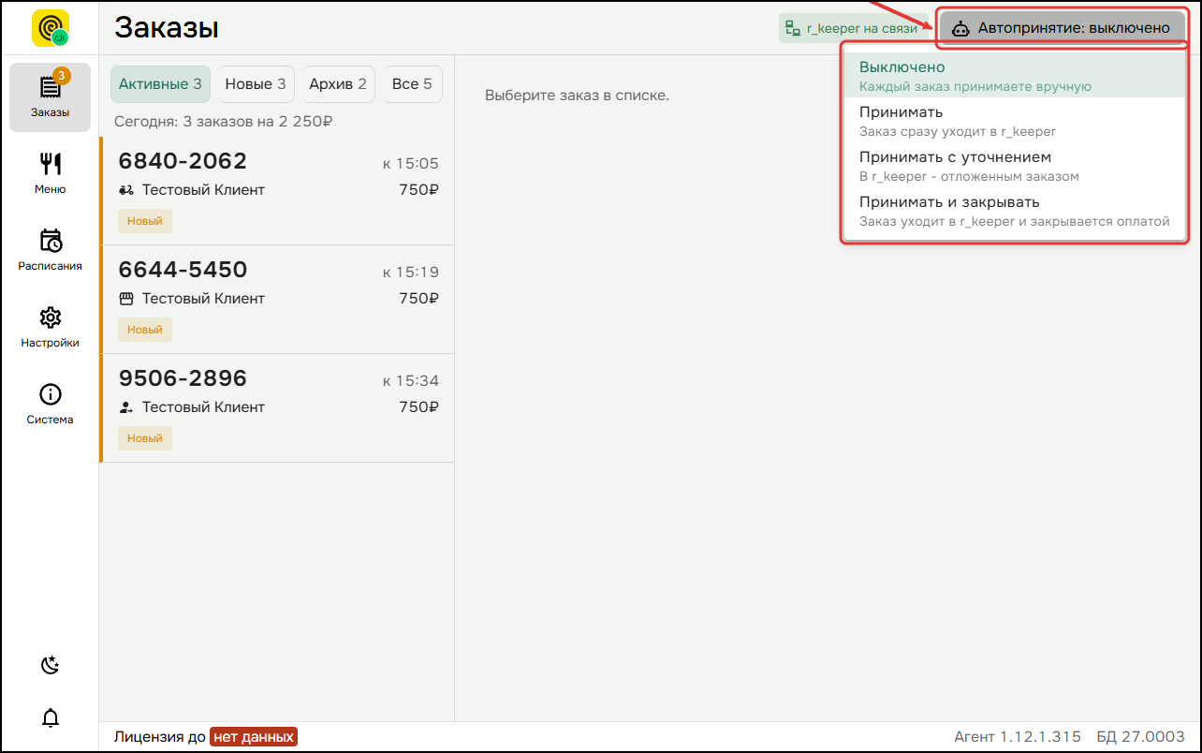The image size is (1202, 753).
Task: Open the Заказы section in sidebar
Action: 50,96
